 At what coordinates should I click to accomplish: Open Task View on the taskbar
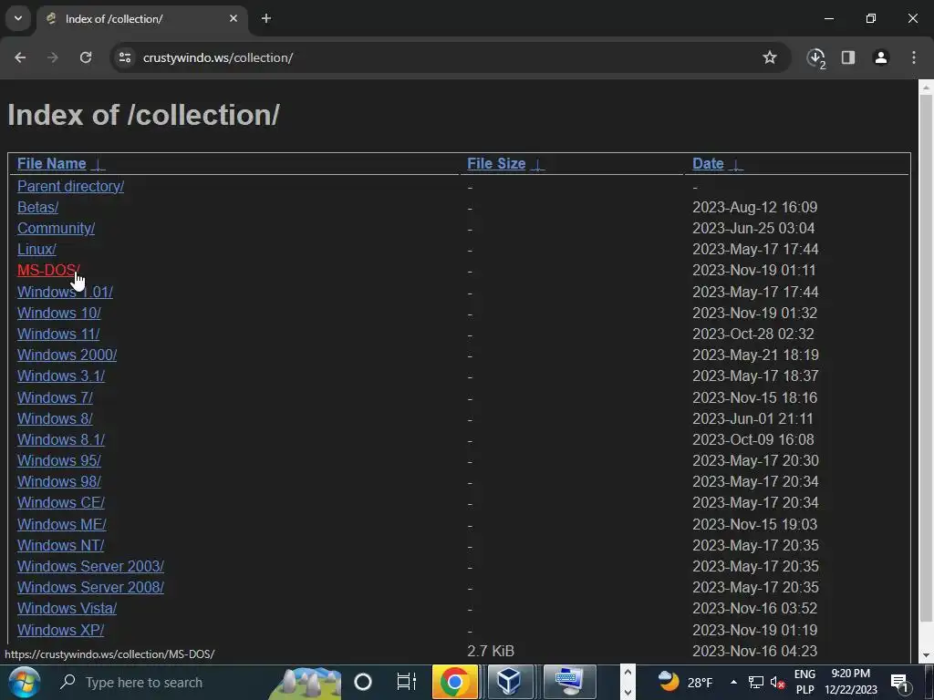point(406,682)
